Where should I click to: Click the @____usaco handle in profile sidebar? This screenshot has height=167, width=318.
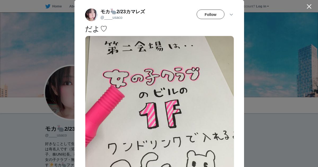coord(56,135)
